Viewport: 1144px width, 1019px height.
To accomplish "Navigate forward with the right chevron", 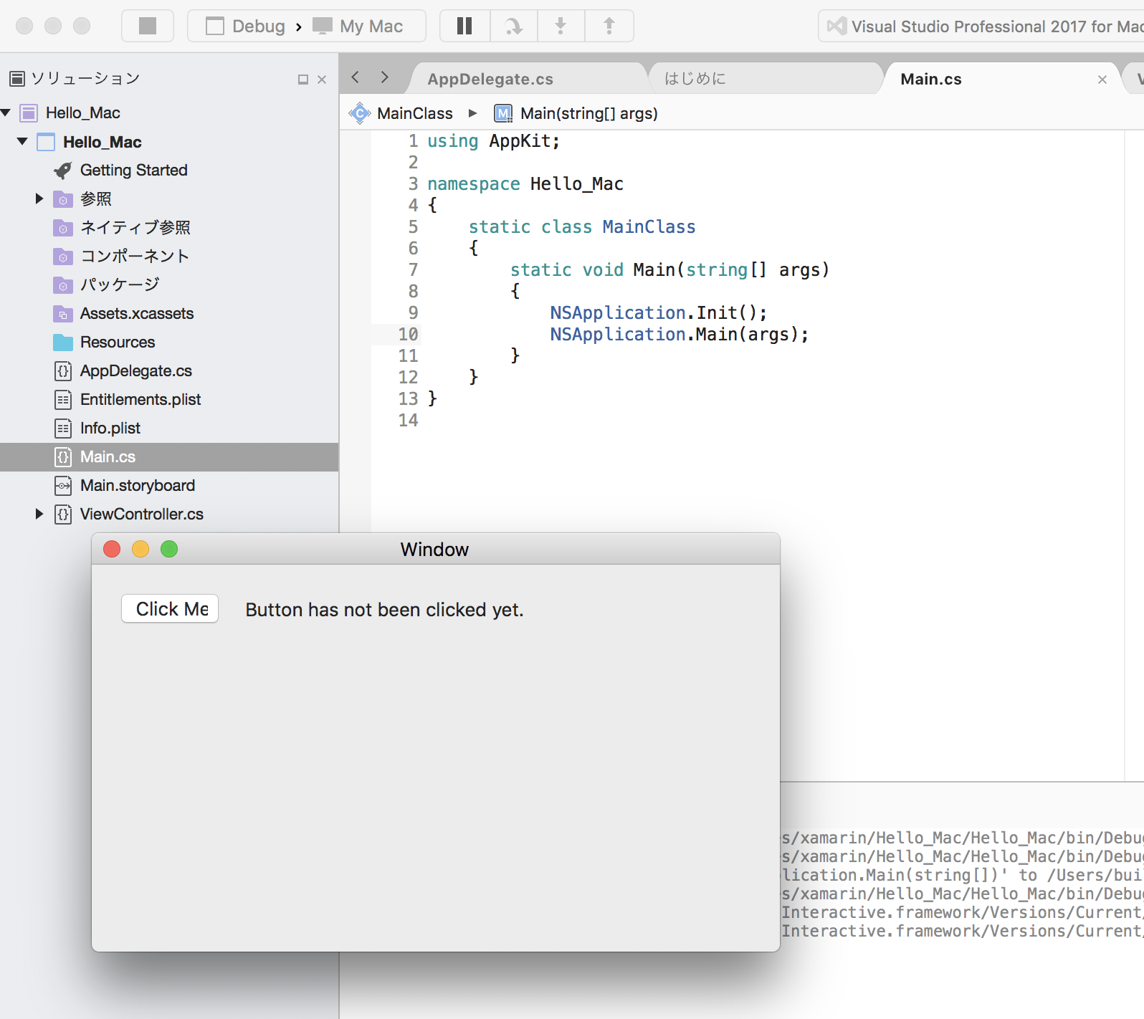I will pos(385,77).
